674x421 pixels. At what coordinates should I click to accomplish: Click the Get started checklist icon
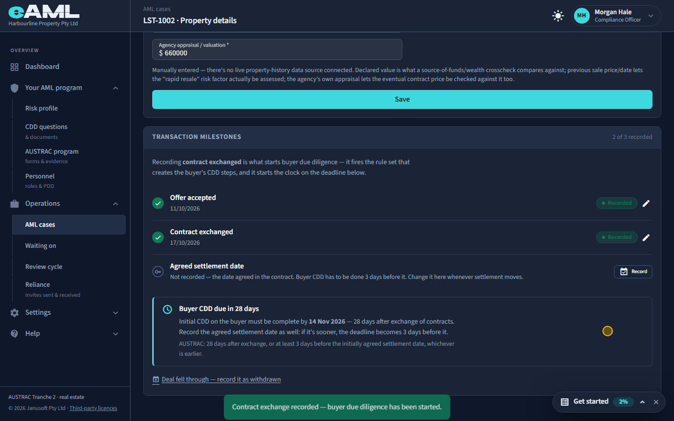564,402
